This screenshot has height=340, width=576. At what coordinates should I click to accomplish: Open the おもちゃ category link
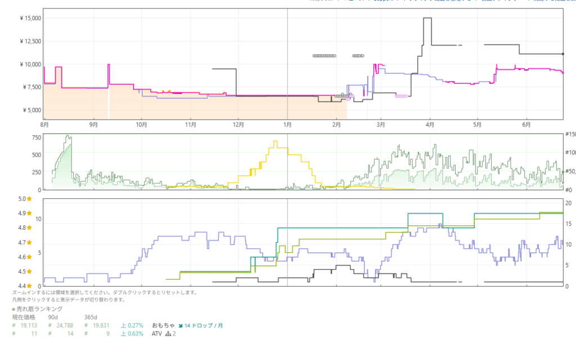(x=163, y=325)
